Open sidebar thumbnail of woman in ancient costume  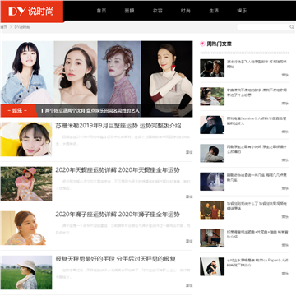(x=212, y=96)
